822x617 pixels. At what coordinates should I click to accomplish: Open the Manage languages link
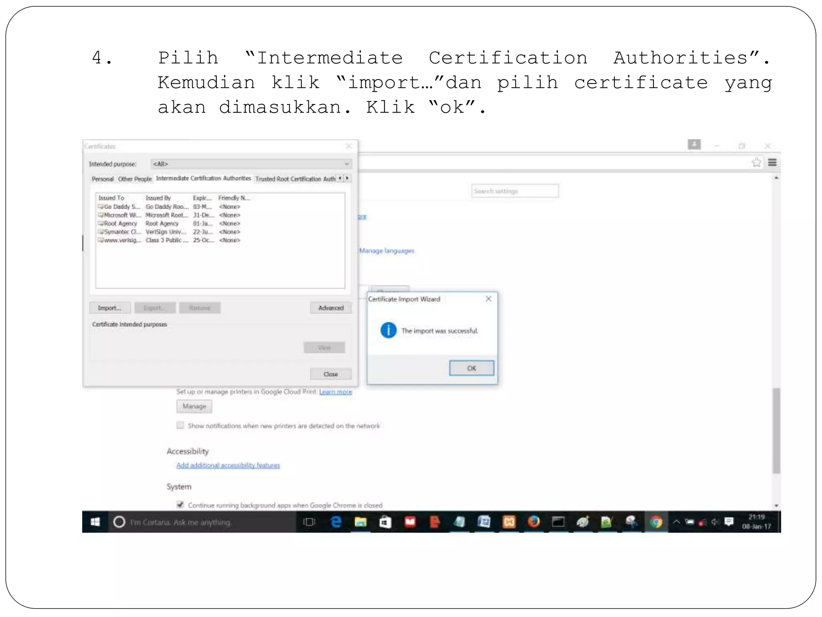pos(387,251)
